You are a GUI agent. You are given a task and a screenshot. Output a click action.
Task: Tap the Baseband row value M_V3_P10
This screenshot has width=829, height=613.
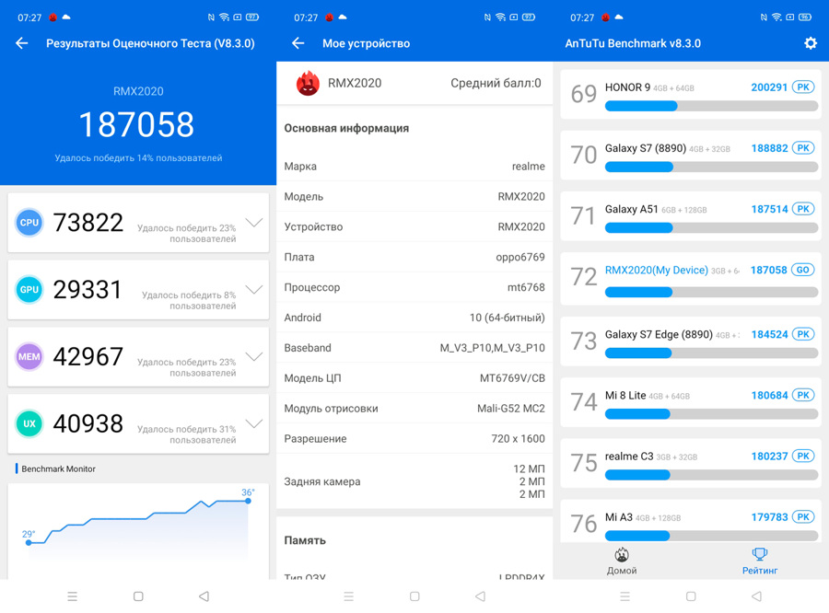click(x=492, y=348)
